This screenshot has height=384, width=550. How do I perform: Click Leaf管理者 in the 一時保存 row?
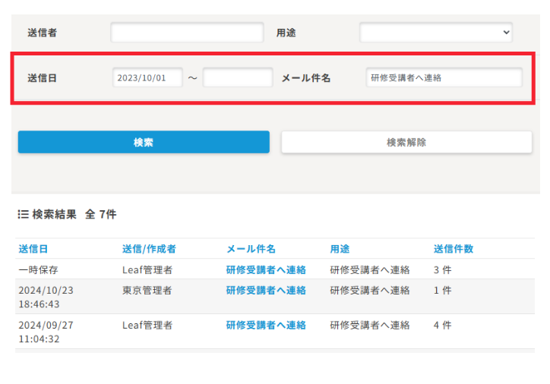pos(147,269)
